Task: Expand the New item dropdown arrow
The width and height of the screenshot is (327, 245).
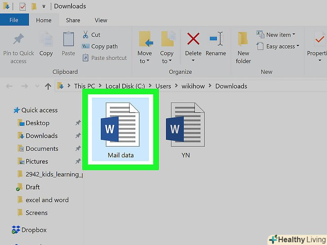Action: pos(294,34)
